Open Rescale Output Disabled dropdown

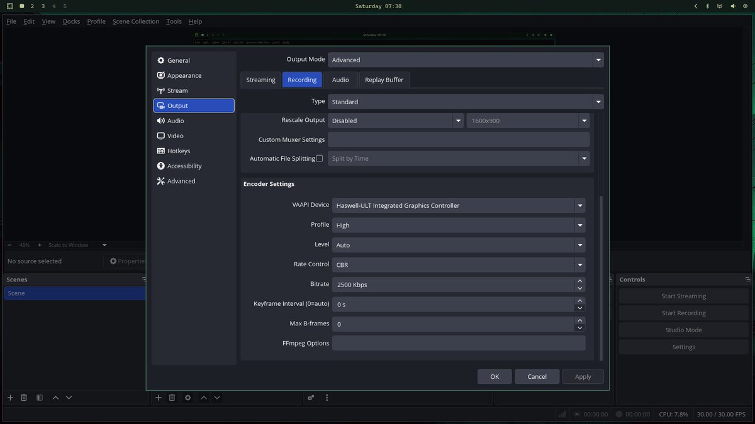(x=396, y=121)
